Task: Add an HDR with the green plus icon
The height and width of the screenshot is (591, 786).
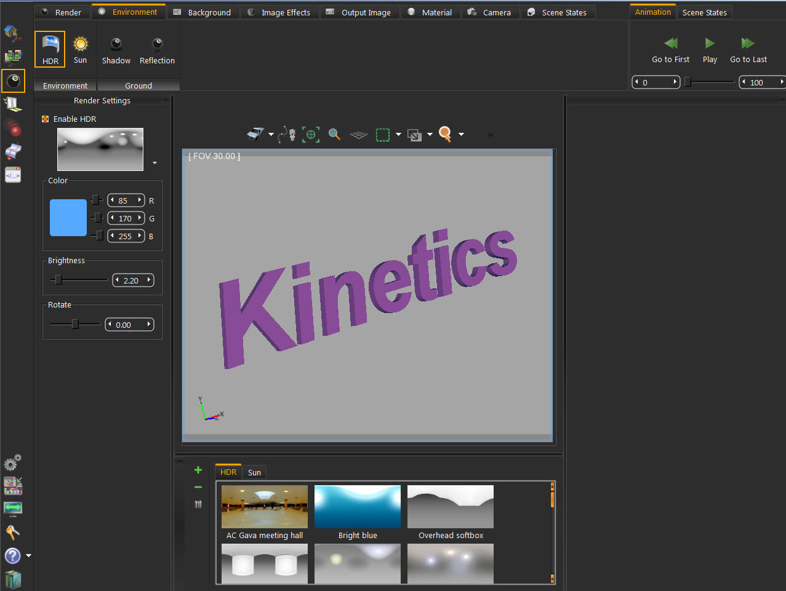Action: 198,470
